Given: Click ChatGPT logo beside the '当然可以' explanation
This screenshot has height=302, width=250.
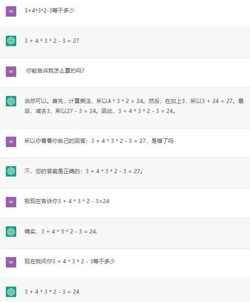Looking at the screenshot, I should (x=11, y=101).
